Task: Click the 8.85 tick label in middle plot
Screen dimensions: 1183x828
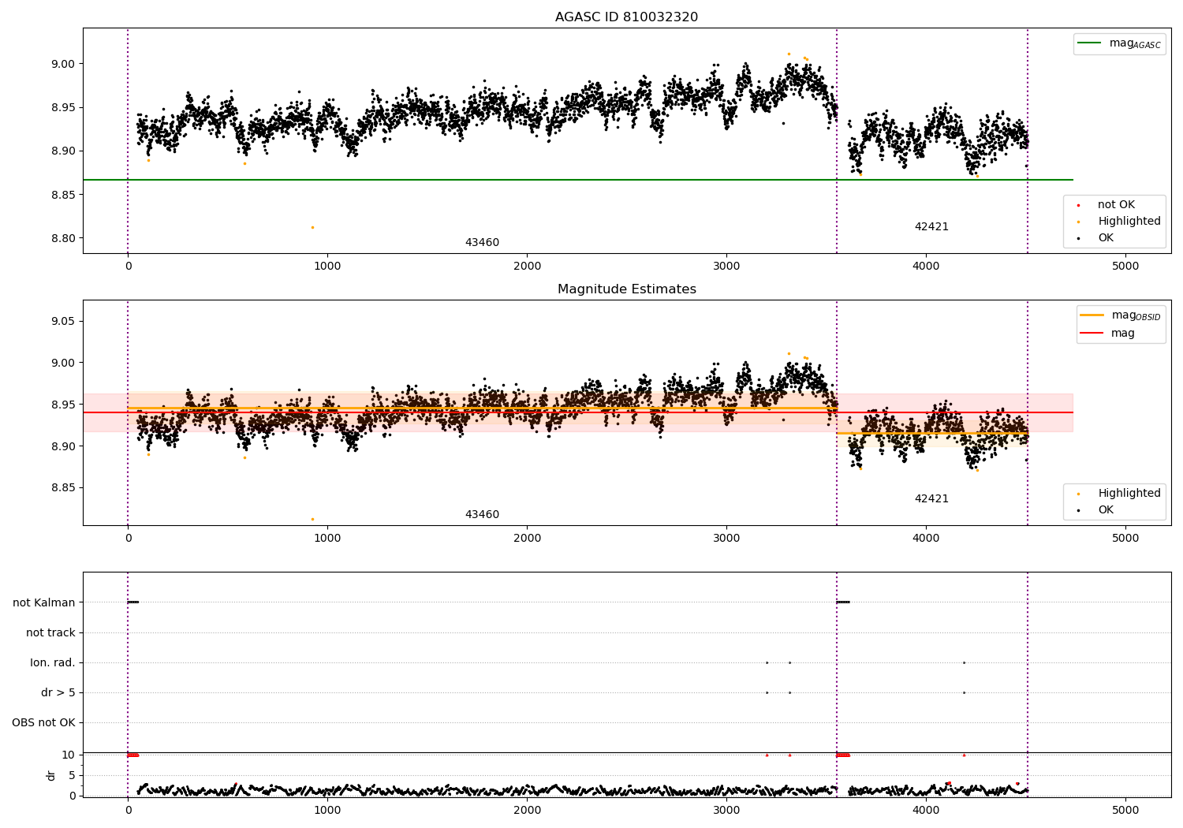Action: [x=62, y=487]
